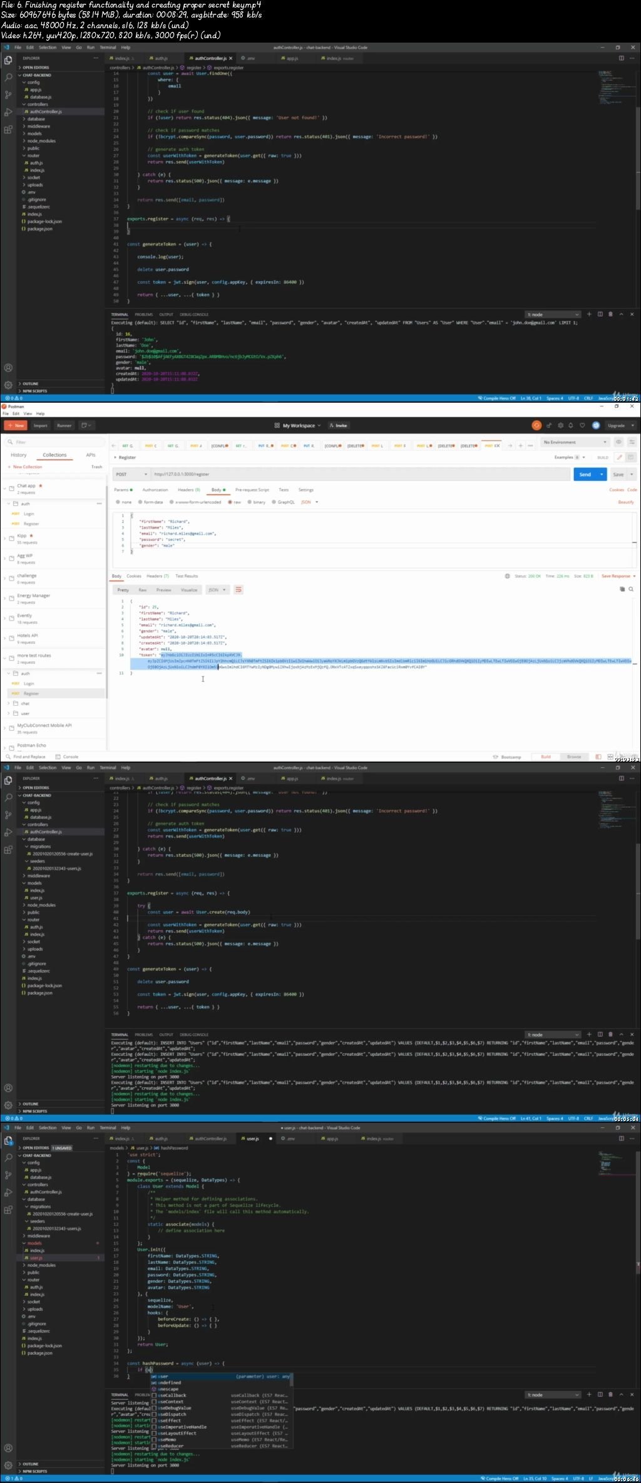The height and width of the screenshot is (1483, 641).
Task: Click 'Cookies' link beside Code in Postman
Action: 617,490
